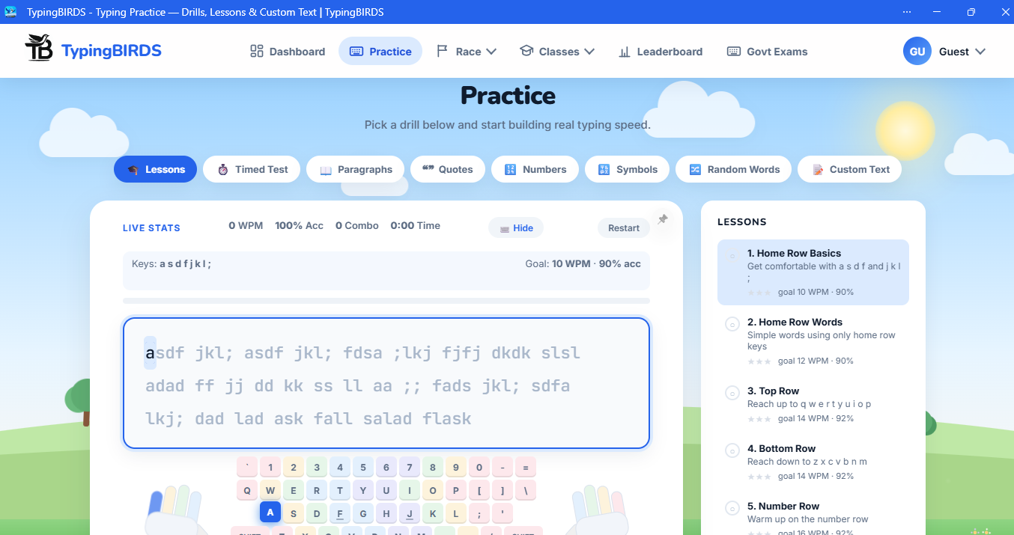The height and width of the screenshot is (535, 1014).
Task: Click the Y key on keyboard
Action: tap(363, 491)
